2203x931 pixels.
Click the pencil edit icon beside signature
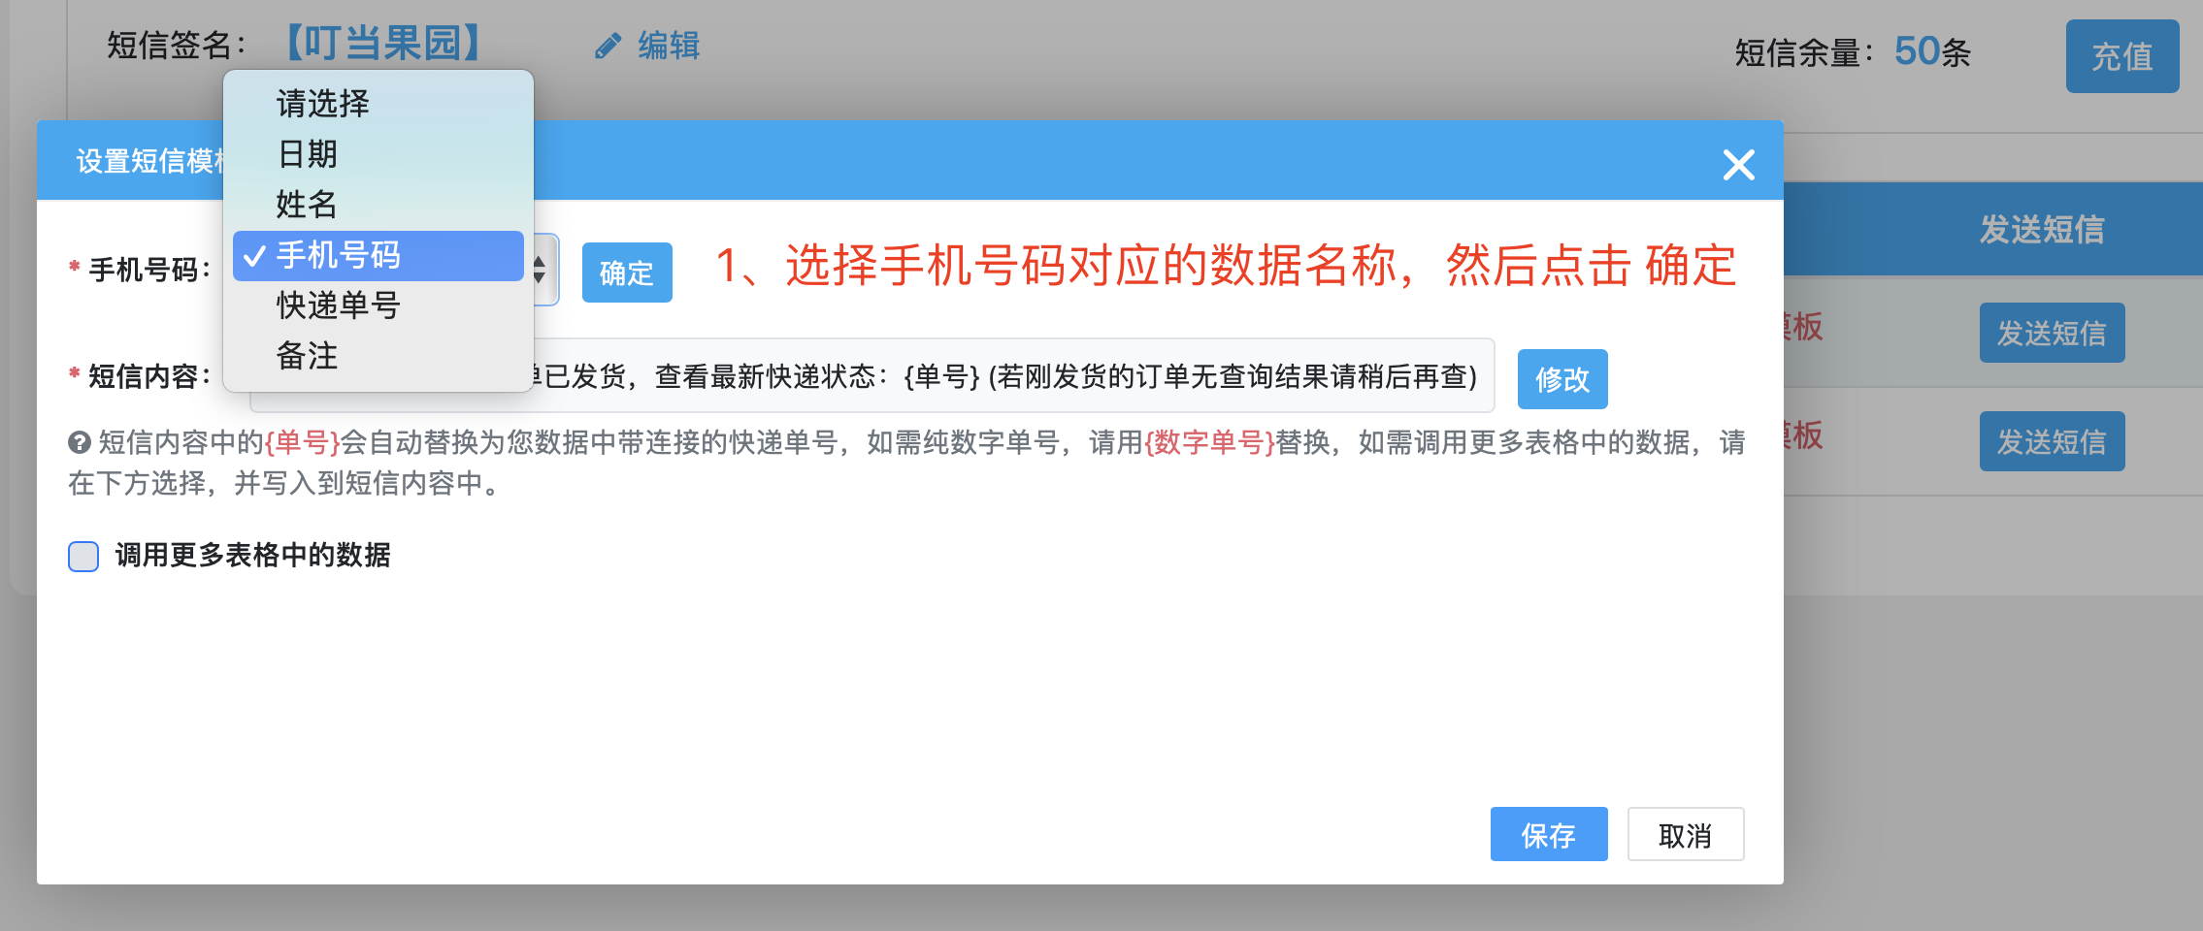608,46
